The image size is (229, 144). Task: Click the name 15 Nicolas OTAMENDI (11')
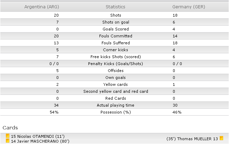(38, 136)
